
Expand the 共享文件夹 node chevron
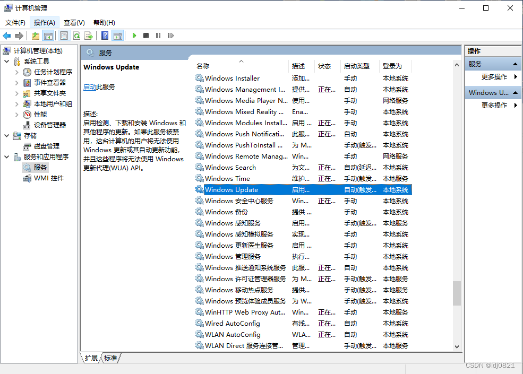click(x=16, y=93)
